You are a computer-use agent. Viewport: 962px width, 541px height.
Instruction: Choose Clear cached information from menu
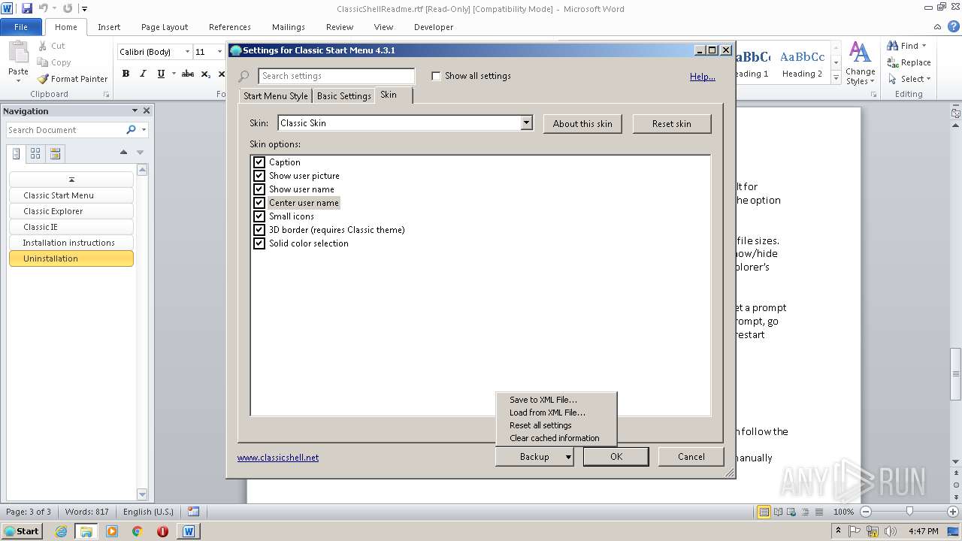coord(556,438)
